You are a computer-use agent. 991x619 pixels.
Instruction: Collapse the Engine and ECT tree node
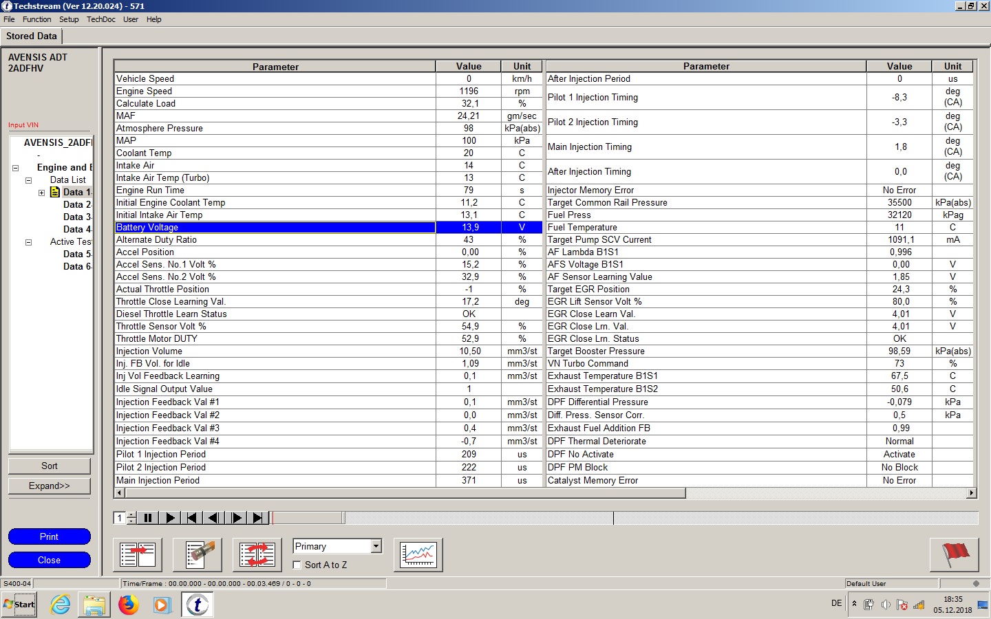coord(15,168)
